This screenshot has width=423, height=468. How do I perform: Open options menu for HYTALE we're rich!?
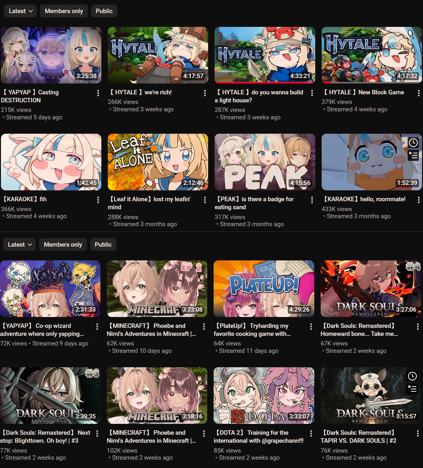[205, 93]
